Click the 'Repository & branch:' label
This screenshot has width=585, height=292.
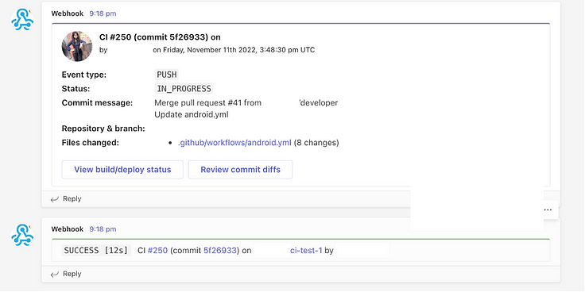click(103, 129)
